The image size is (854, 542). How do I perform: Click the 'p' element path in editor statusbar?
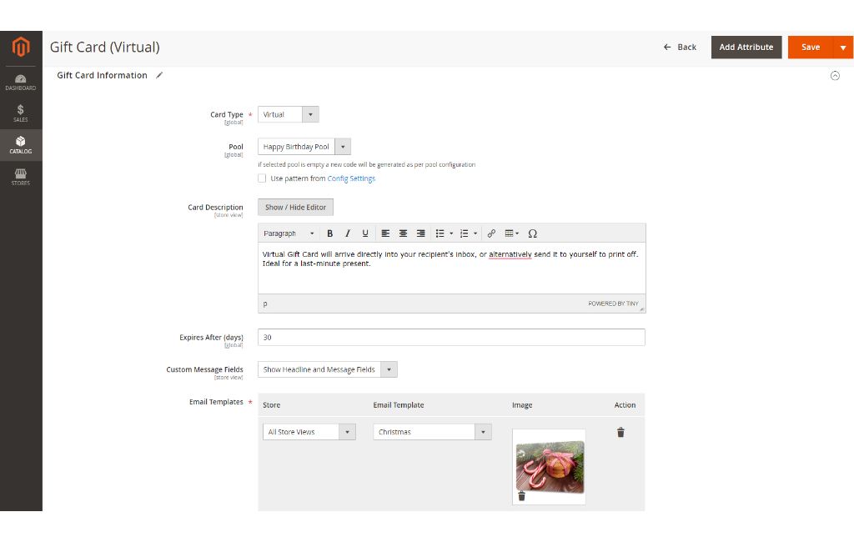[x=265, y=304]
